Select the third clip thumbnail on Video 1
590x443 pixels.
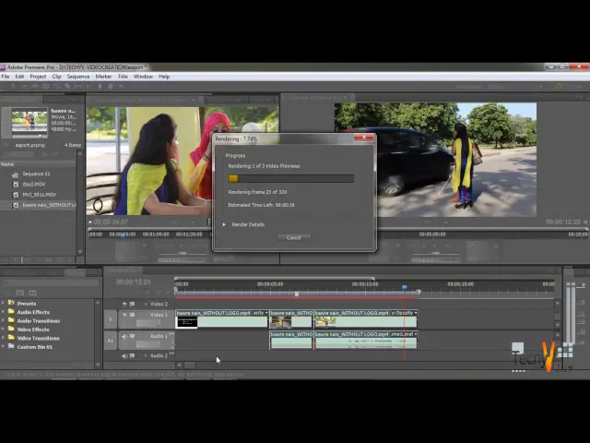click(325, 322)
